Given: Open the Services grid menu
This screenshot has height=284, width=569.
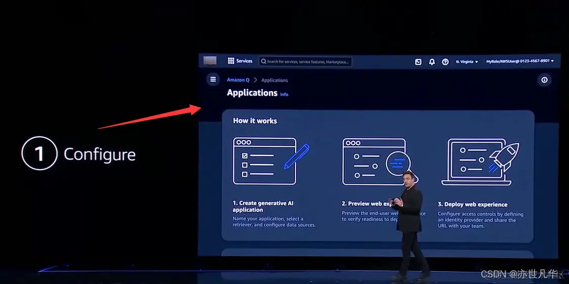Looking at the screenshot, I should (x=231, y=61).
